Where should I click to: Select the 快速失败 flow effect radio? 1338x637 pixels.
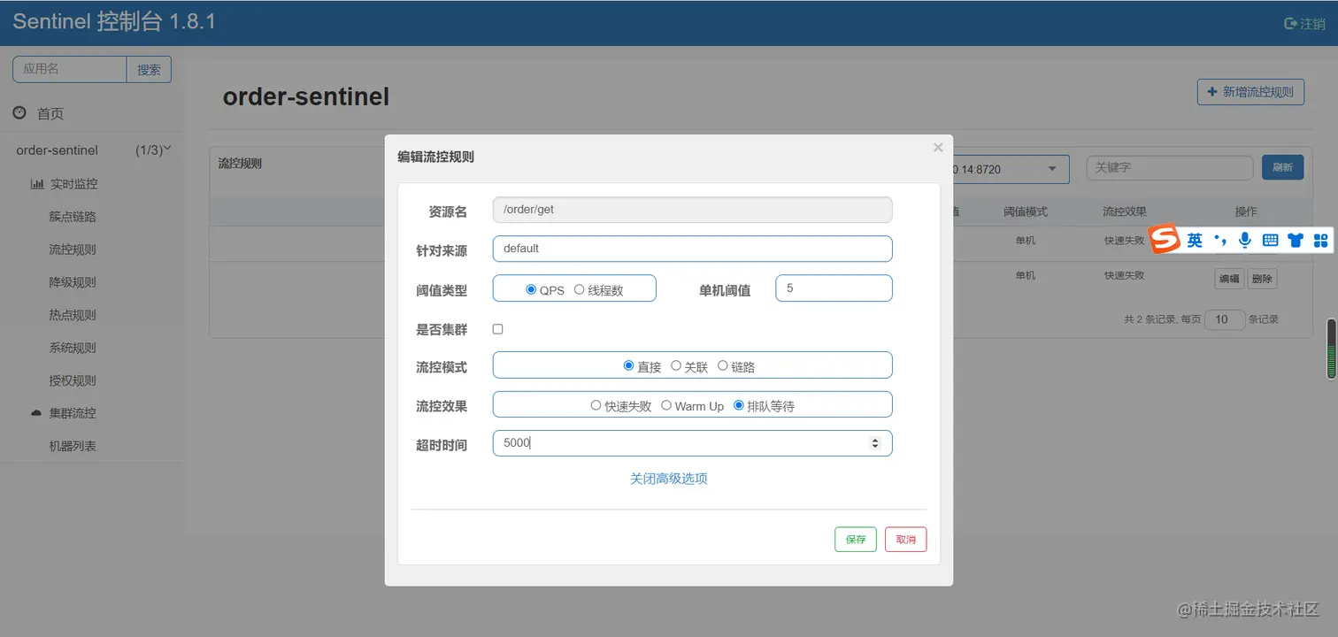coord(596,405)
